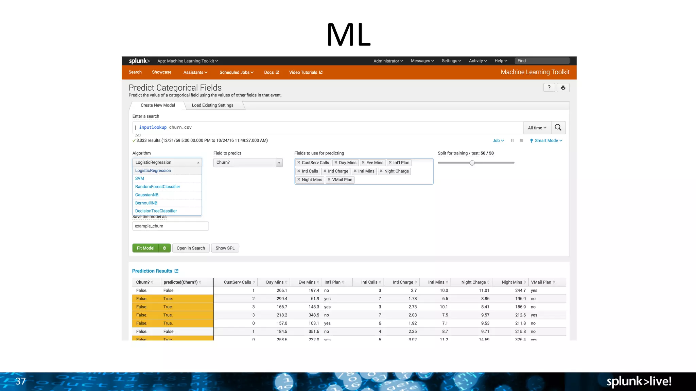Click the stop job icon

click(522, 141)
